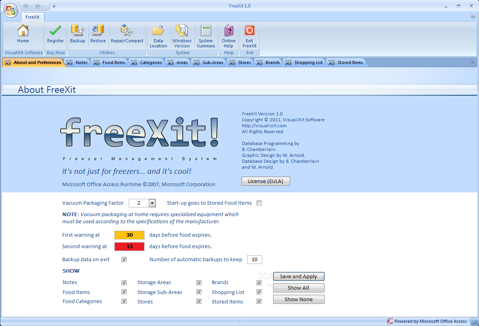Uncheck the Brands show checkbox

tap(259, 283)
